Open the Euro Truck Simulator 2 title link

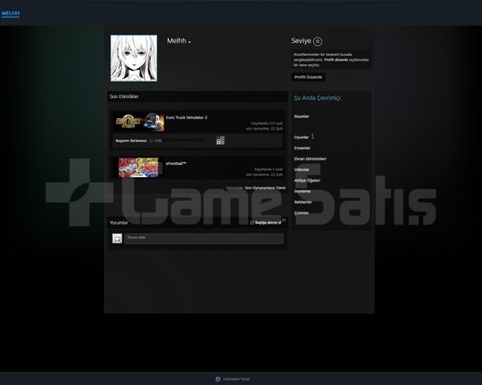coord(186,117)
